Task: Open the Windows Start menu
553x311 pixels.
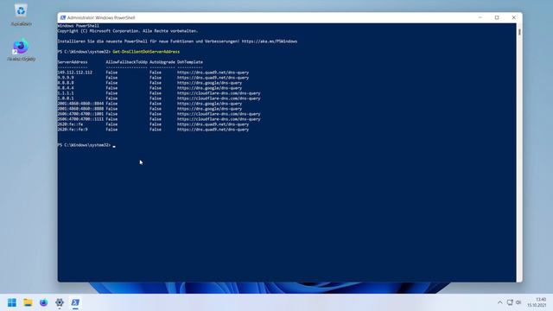Action: coord(11,302)
